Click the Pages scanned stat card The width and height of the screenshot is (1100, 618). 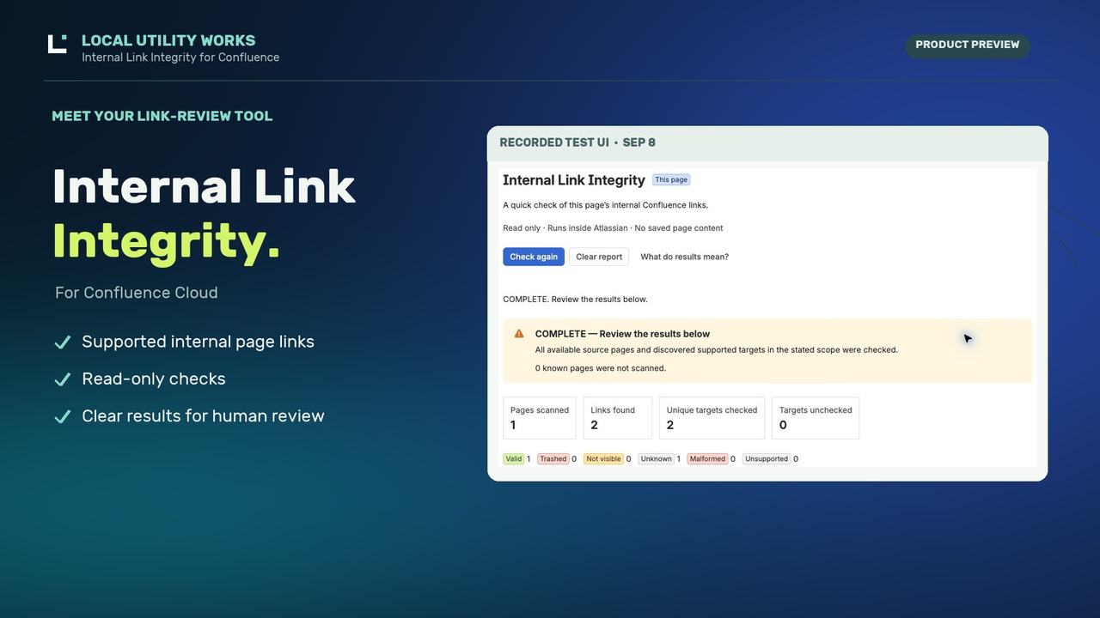tap(540, 418)
